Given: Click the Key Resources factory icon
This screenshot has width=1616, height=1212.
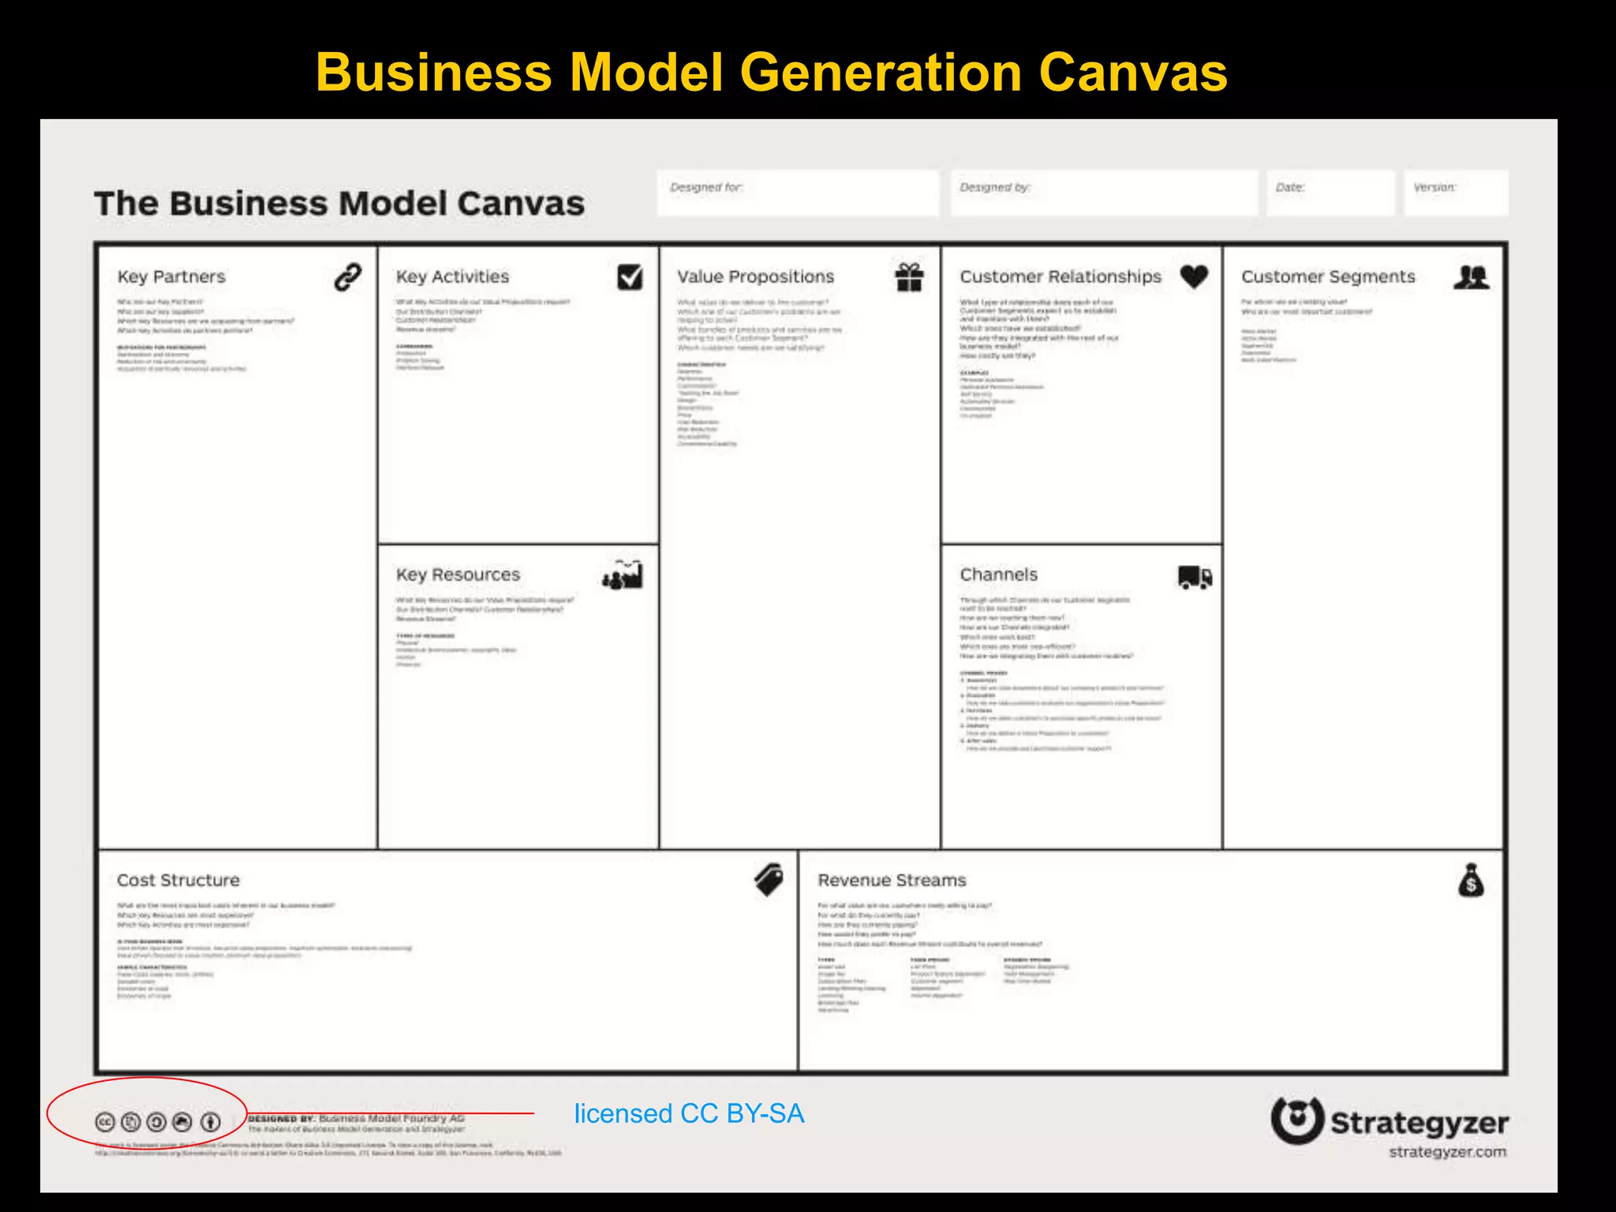Looking at the screenshot, I should click(623, 575).
